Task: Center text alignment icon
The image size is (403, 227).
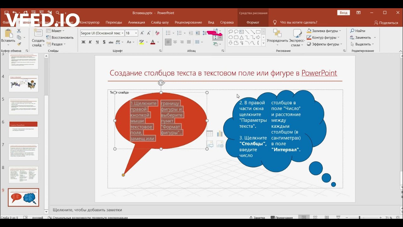Action: point(175,42)
